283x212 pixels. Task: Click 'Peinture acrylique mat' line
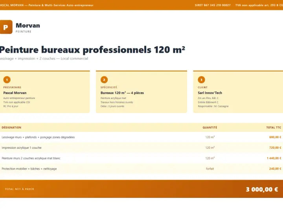pos(113,98)
